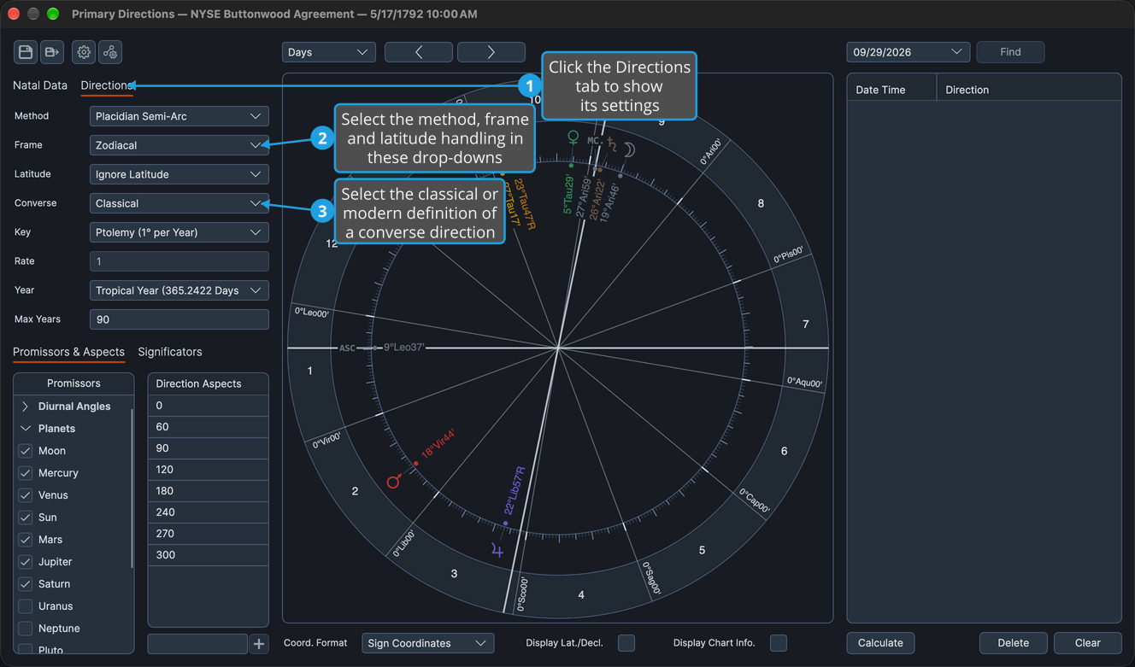Open the Coord. Format dropdown
Image resolution: width=1135 pixels, height=667 pixels.
[x=428, y=643]
